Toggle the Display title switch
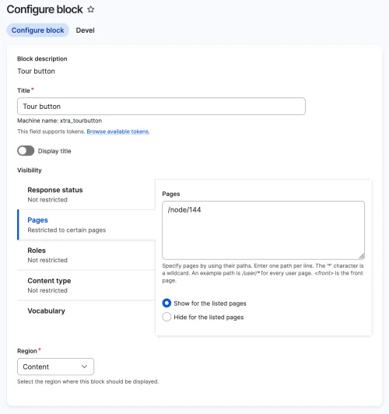Image resolution: width=389 pixels, height=414 pixels. coord(26,151)
